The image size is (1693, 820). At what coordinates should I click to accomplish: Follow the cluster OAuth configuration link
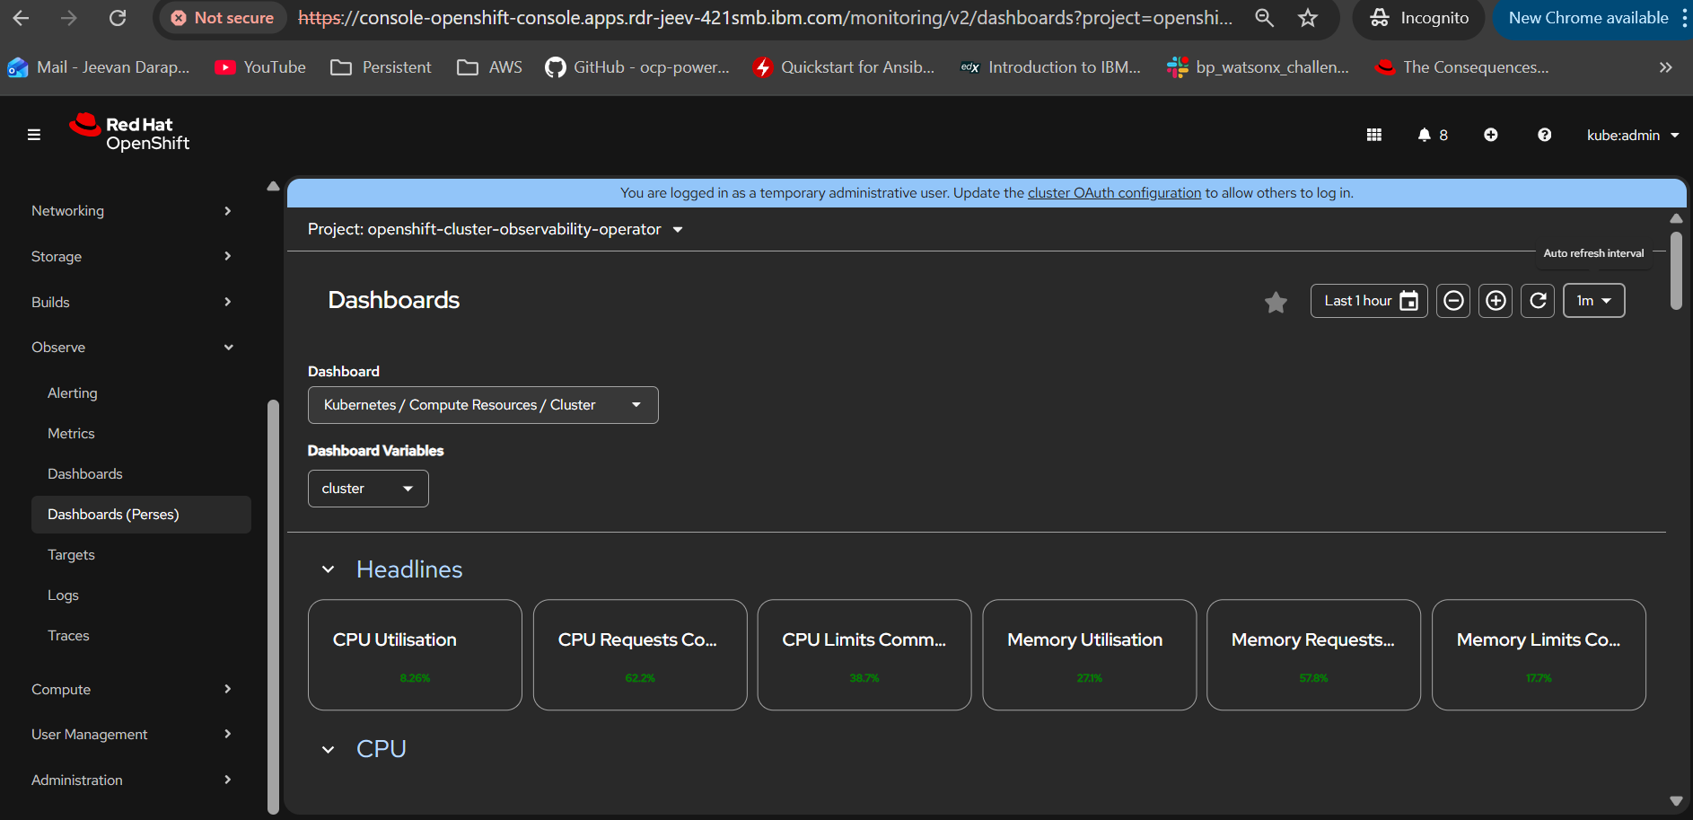(1114, 193)
